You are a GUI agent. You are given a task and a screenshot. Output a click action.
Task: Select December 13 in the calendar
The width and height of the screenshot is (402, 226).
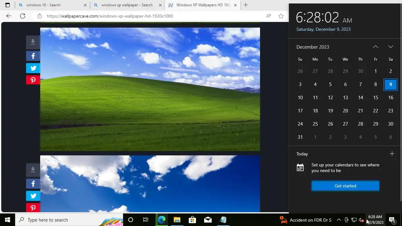[345, 98]
